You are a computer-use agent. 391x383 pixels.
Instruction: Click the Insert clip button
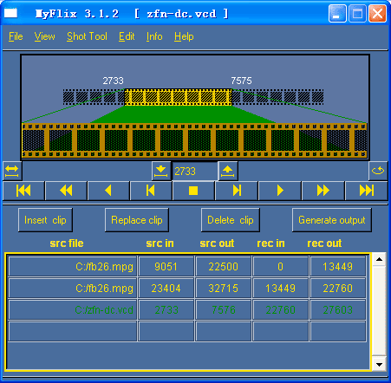[45, 220]
